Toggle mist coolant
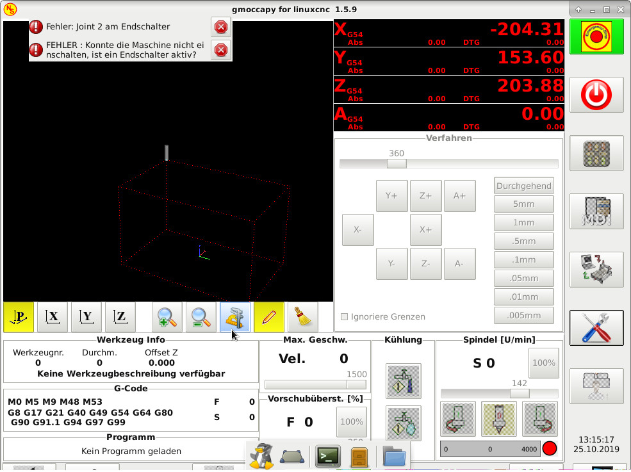 404,423
